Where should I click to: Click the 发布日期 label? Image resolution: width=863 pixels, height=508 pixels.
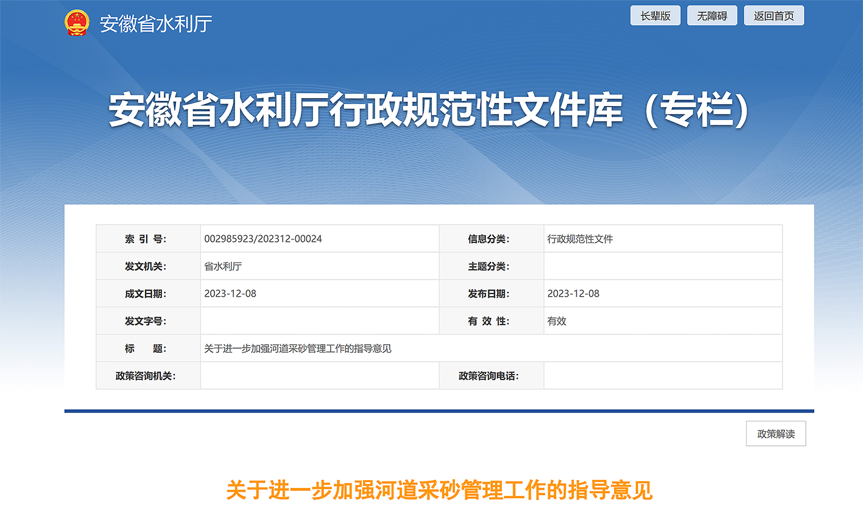pyautogui.click(x=488, y=294)
